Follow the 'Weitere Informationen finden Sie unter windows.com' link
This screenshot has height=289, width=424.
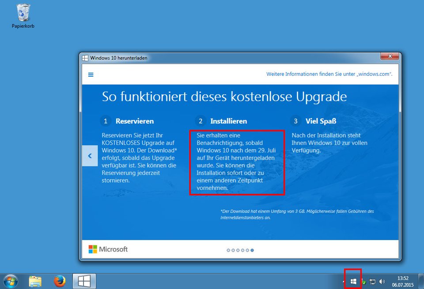point(329,74)
